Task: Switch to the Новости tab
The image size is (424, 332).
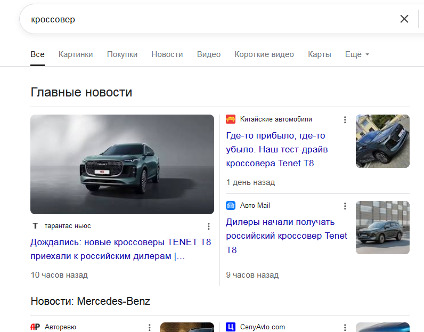Action: click(167, 54)
